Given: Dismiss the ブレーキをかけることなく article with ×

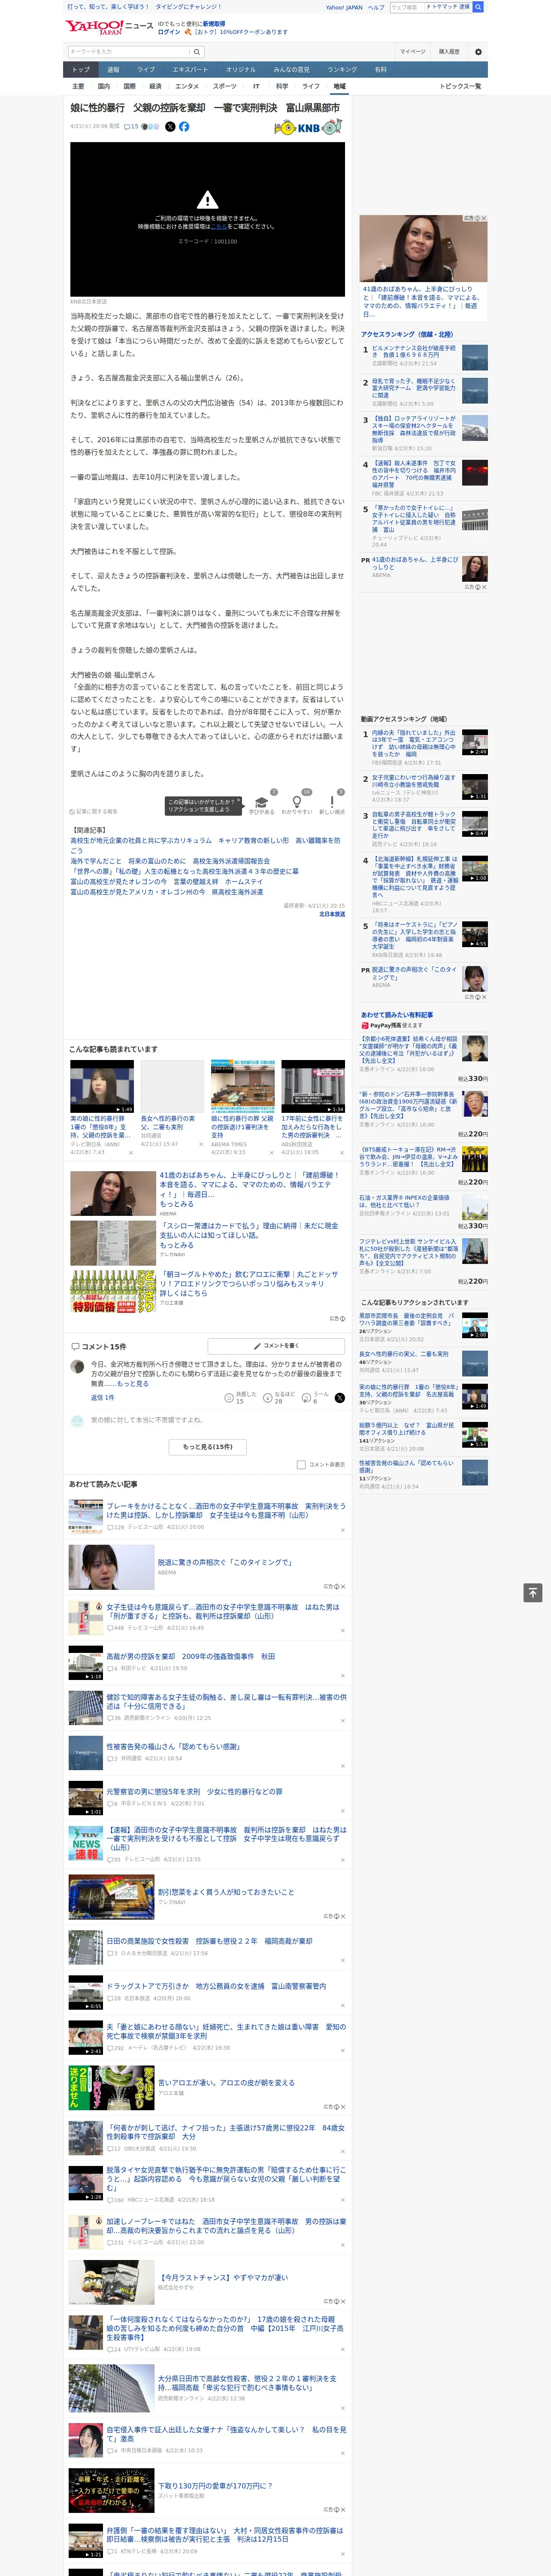Looking at the screenshot, I should (x=343, y=1530).
